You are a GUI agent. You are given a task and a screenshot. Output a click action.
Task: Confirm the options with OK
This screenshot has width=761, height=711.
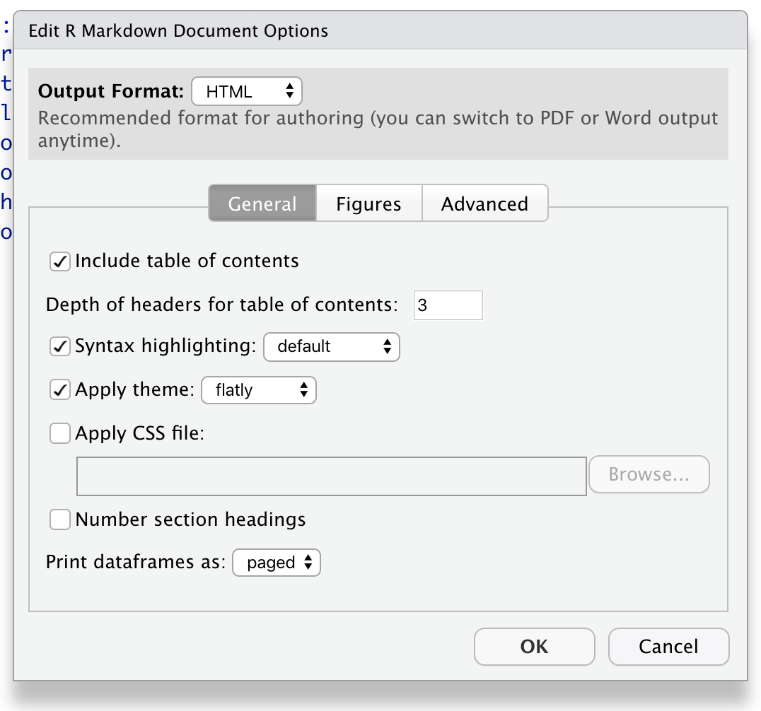(x=534, y=647)
